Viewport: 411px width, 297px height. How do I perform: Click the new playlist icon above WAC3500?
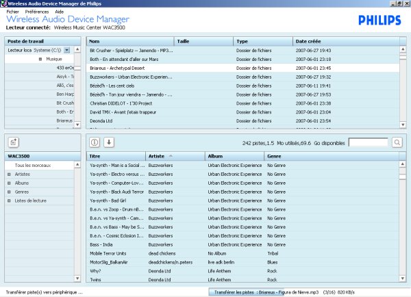coord(13,142)
